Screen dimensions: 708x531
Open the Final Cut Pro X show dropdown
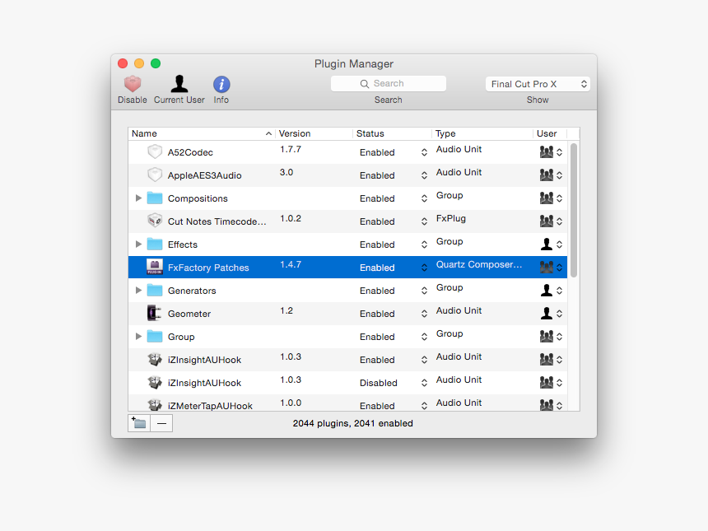(x=537, y=83)
